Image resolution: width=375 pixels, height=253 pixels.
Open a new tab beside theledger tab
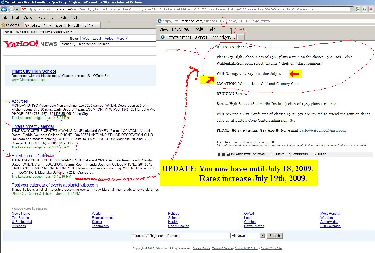(x=241, y=37)
